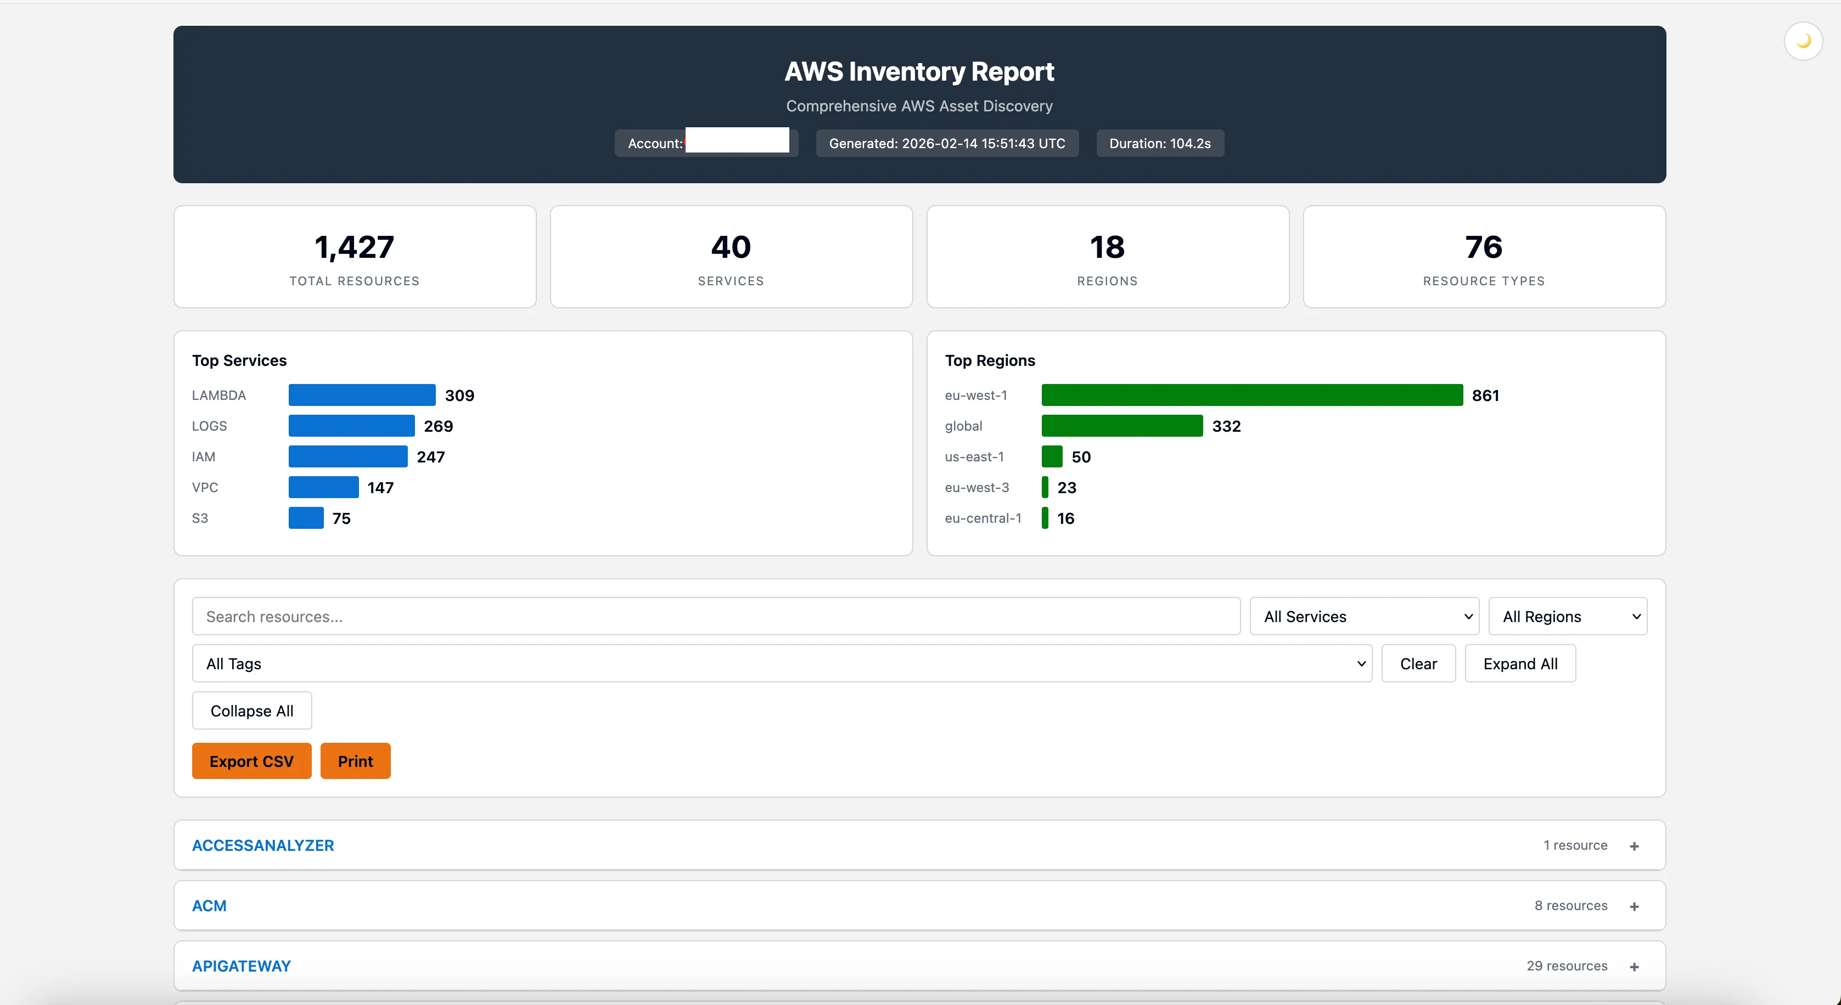Click the Total Resources summary card

355,256
